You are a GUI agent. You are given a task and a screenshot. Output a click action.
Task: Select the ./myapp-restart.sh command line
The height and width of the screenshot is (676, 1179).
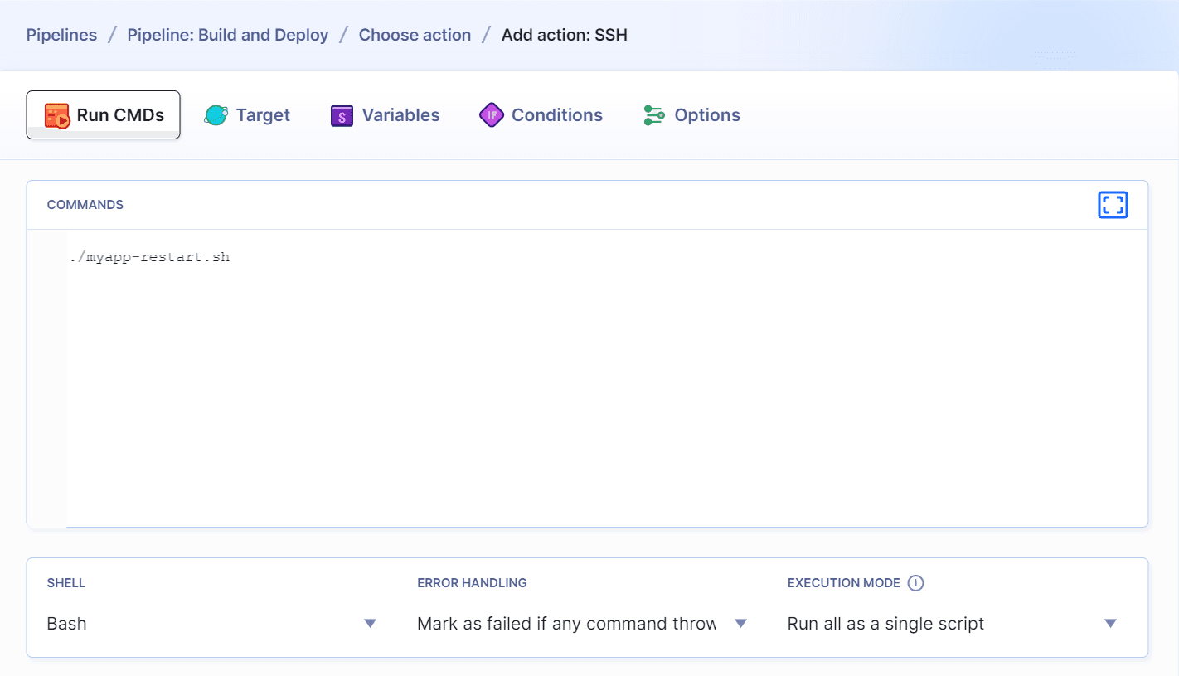point(150,256)
